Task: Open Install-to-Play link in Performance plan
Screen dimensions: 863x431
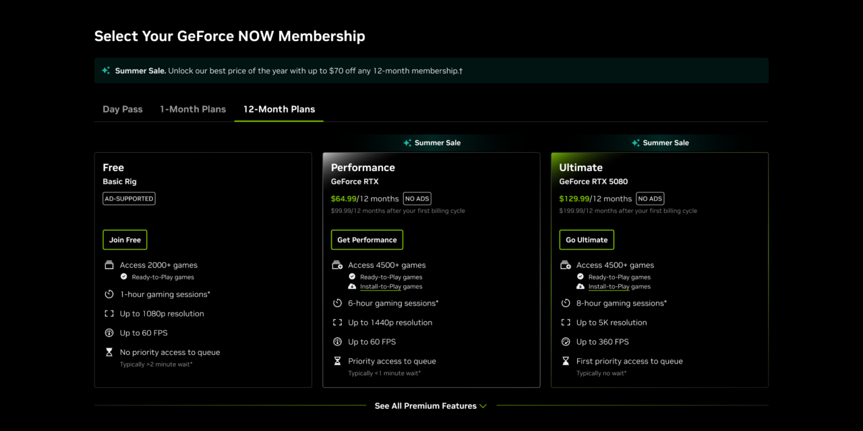Action: (381, 287)
